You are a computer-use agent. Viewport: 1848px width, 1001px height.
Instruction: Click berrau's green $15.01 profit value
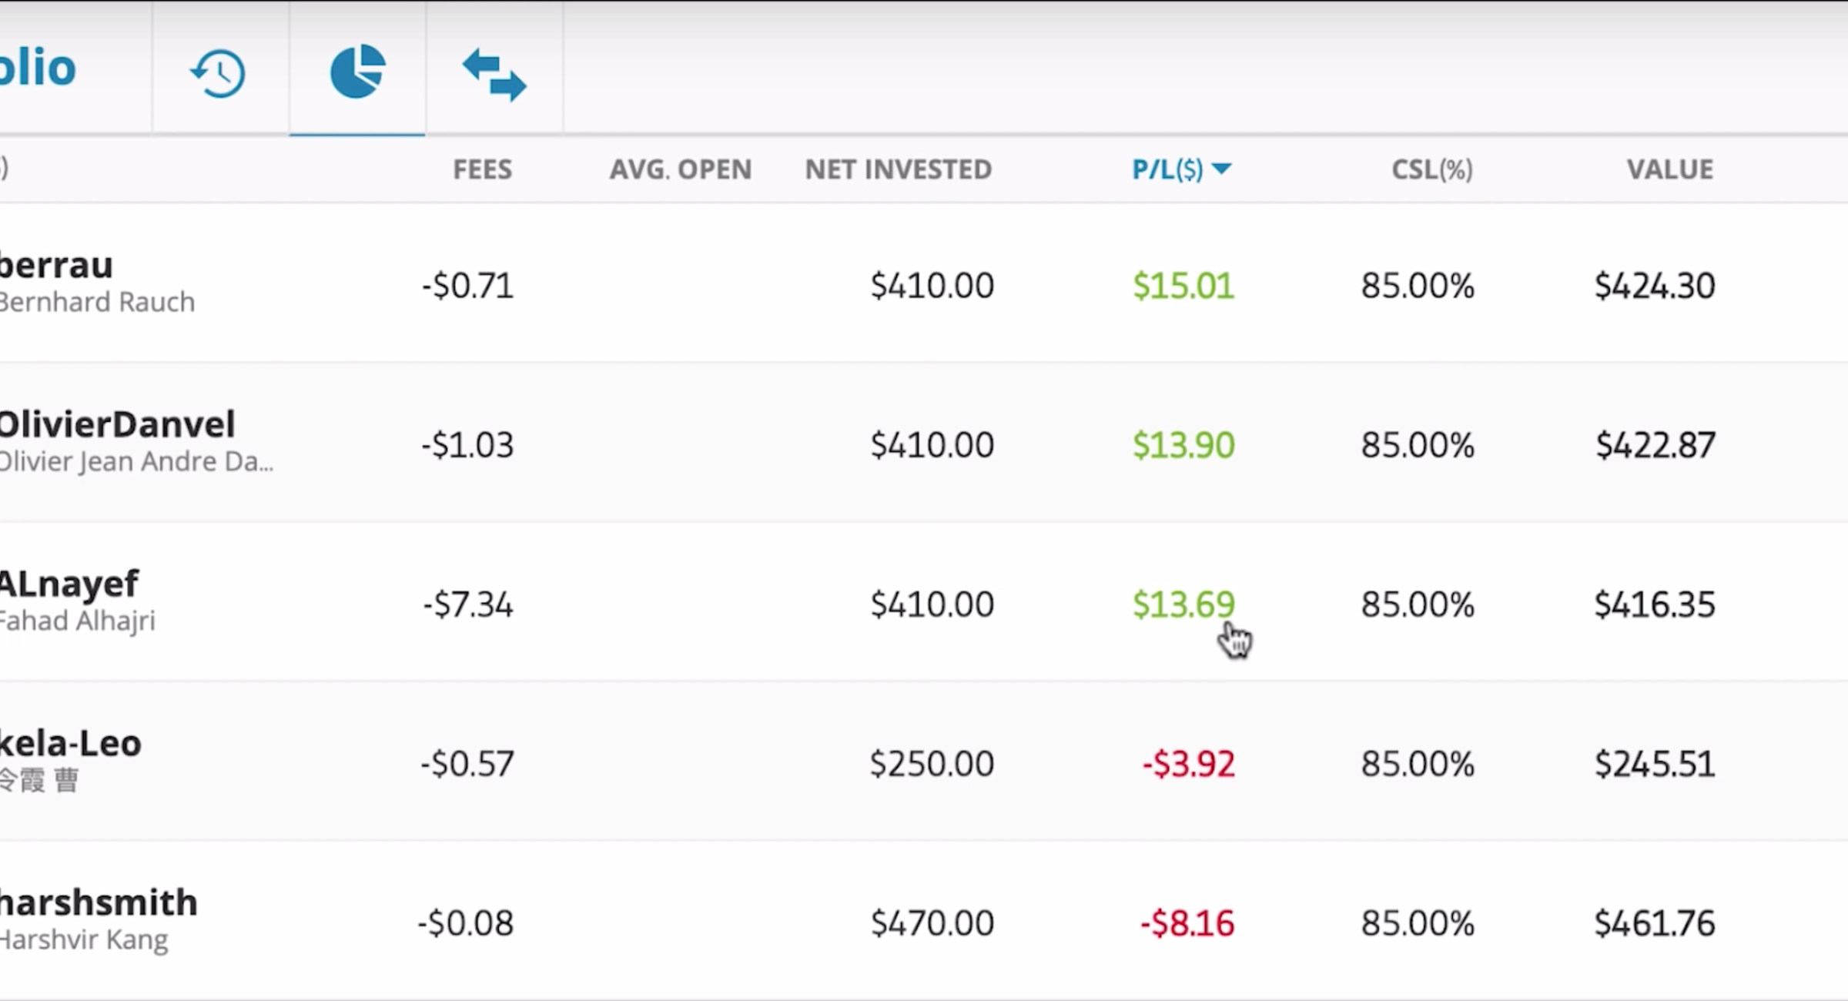pyautogui.click(x=1182, y=285)
